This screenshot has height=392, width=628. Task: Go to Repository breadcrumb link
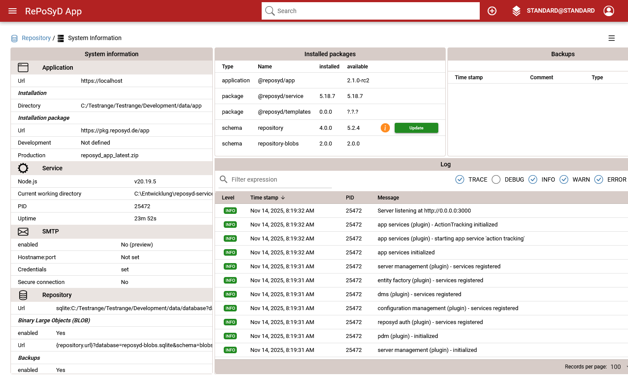tap(36, 38)
